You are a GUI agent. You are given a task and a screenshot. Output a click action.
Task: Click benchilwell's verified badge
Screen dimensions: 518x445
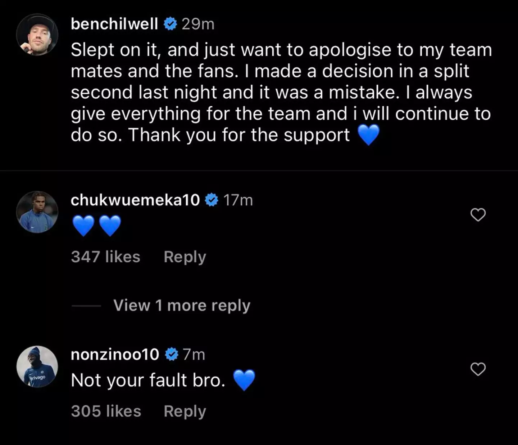tap(170, 24)
